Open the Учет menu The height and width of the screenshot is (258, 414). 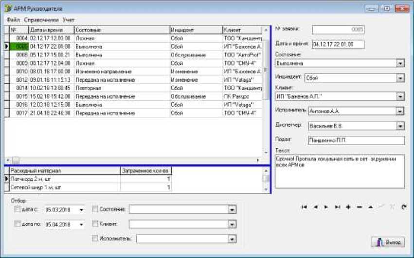tap(69, 20)
